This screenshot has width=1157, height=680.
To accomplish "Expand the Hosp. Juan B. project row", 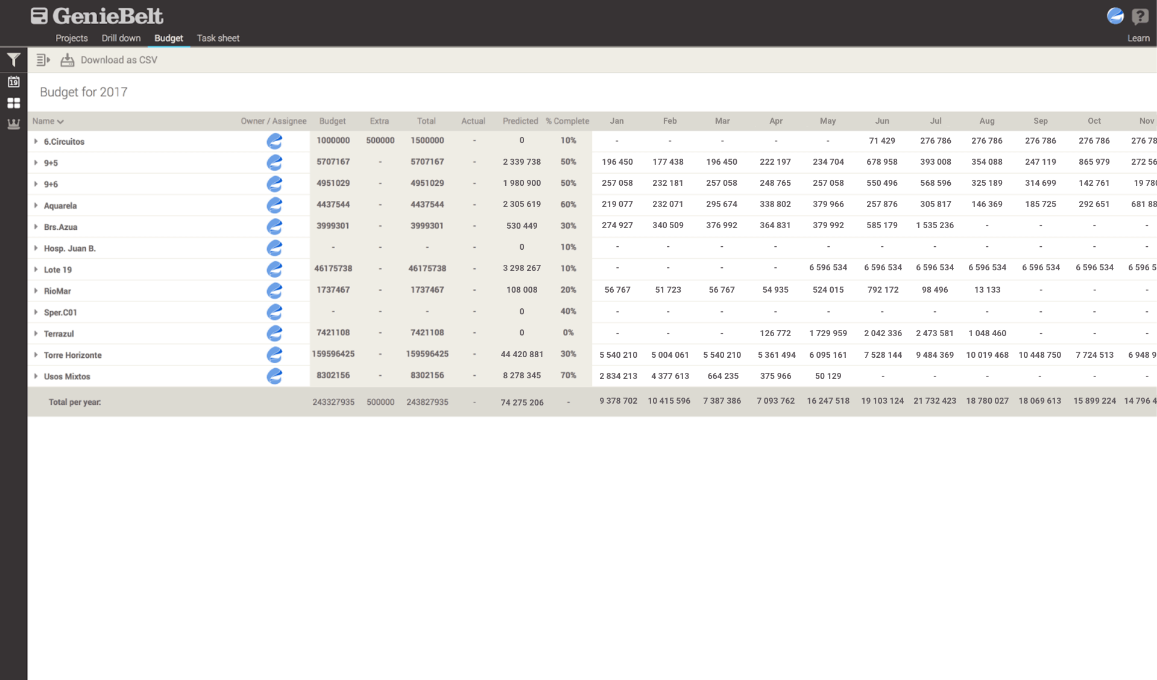I will (x=36, y=248).
